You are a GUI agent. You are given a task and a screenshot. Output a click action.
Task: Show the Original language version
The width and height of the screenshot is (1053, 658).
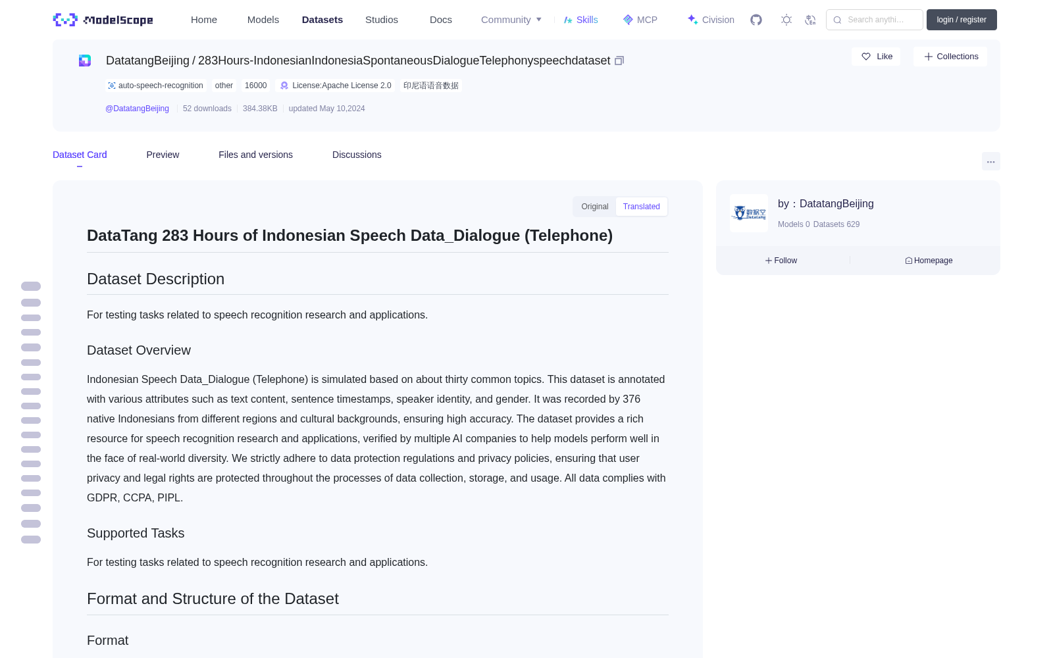(595, 207)
